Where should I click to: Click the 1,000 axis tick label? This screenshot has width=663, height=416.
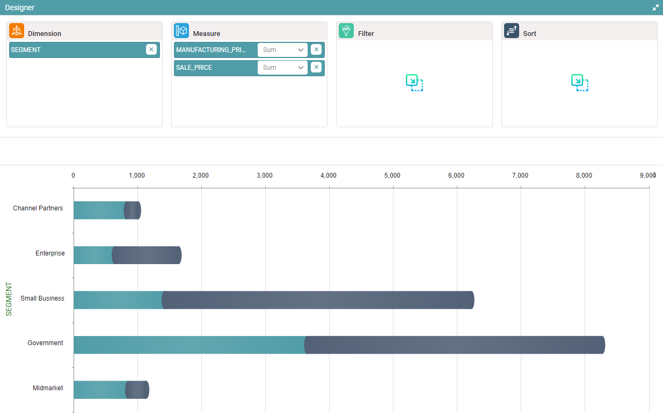137,176
